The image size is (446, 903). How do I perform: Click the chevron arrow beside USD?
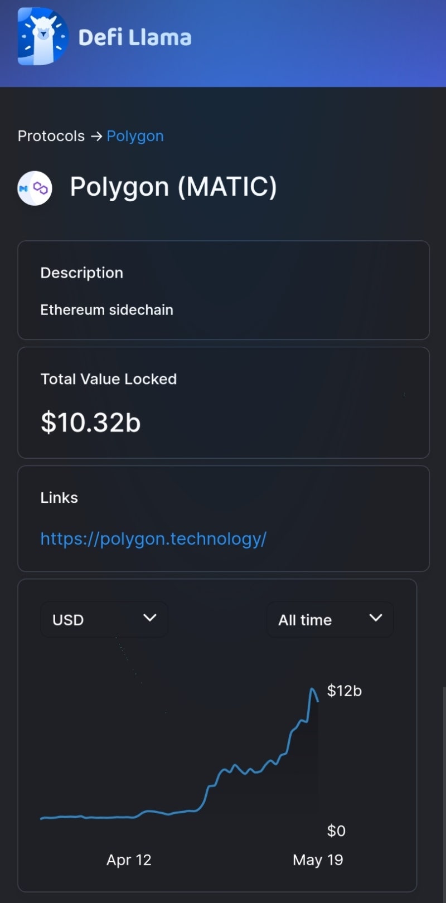click(x=149, y=618)
